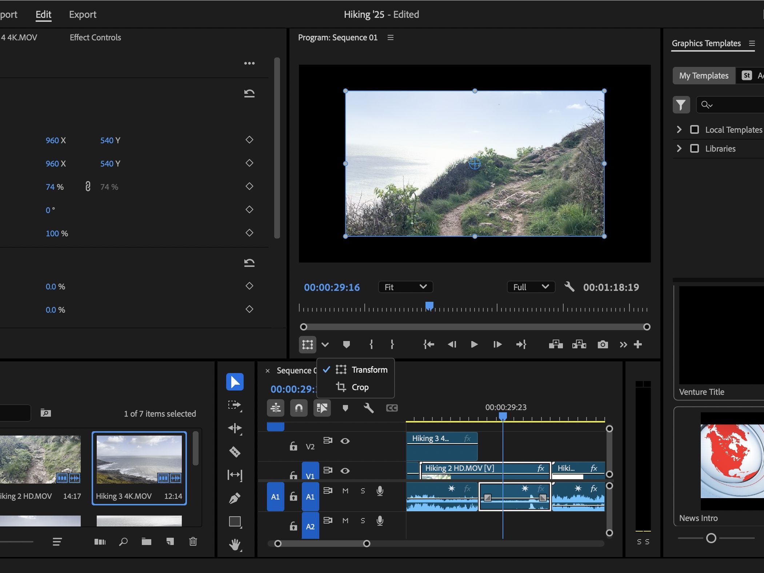Select the Pen tool
Viewport: 764px width, 573px height.
pos(235,498)
